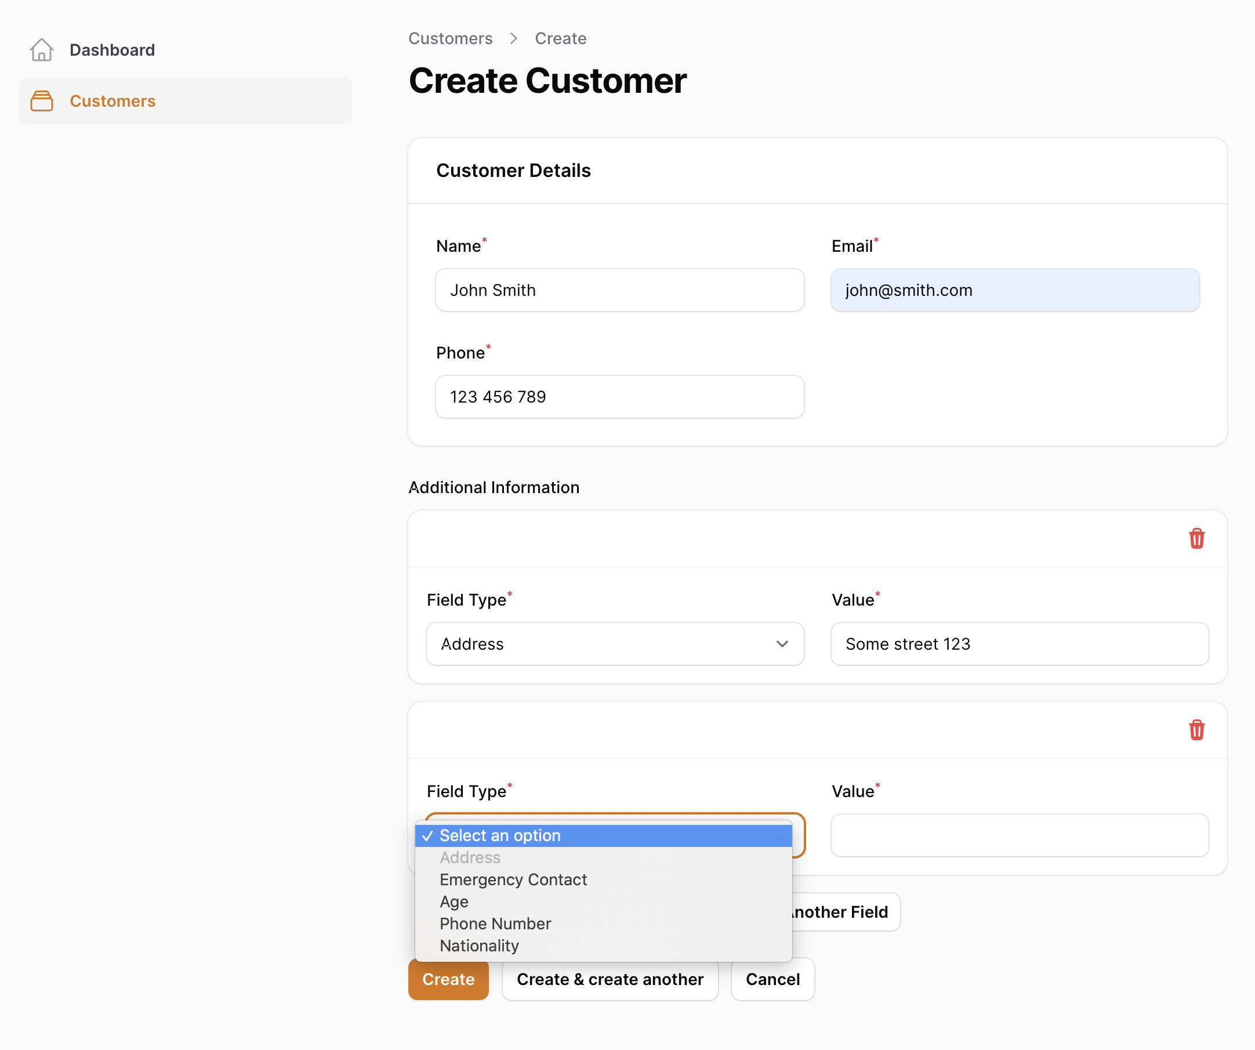Expand the Address field type dropdown
This screenshot has height=1050, width=1255.
(x=615, y=644)
